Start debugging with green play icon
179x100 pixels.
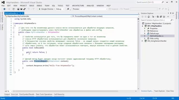point(40,9)
